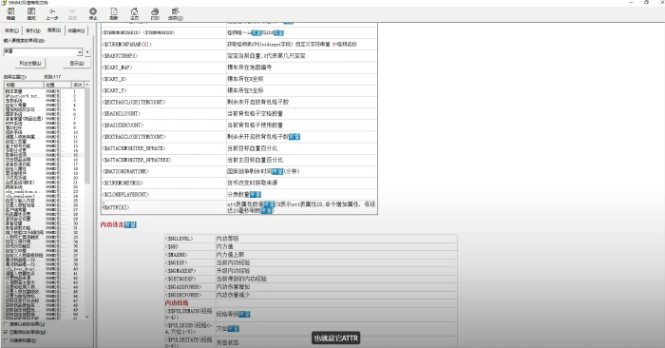Click the 镖车所在地图编号 description text

tap(249, 68)
